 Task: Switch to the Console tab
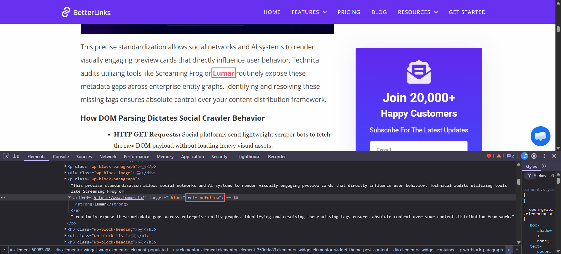click(x=61, y=157)
